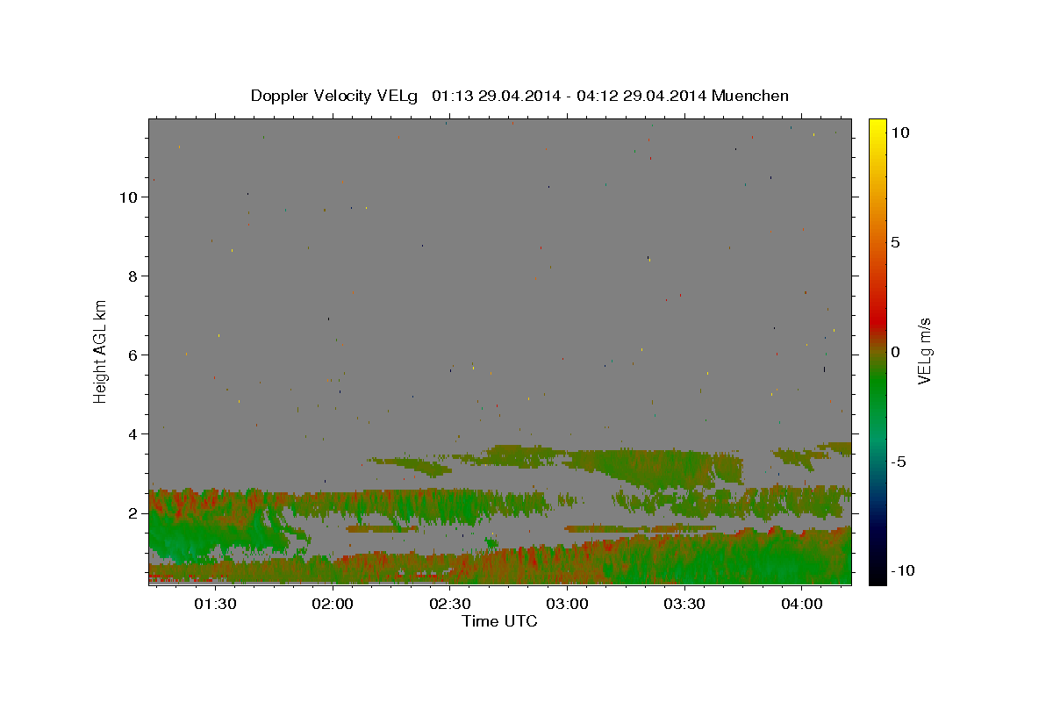Click the 02:00 time axis label
1053x702 pixels.
(333, 605)
